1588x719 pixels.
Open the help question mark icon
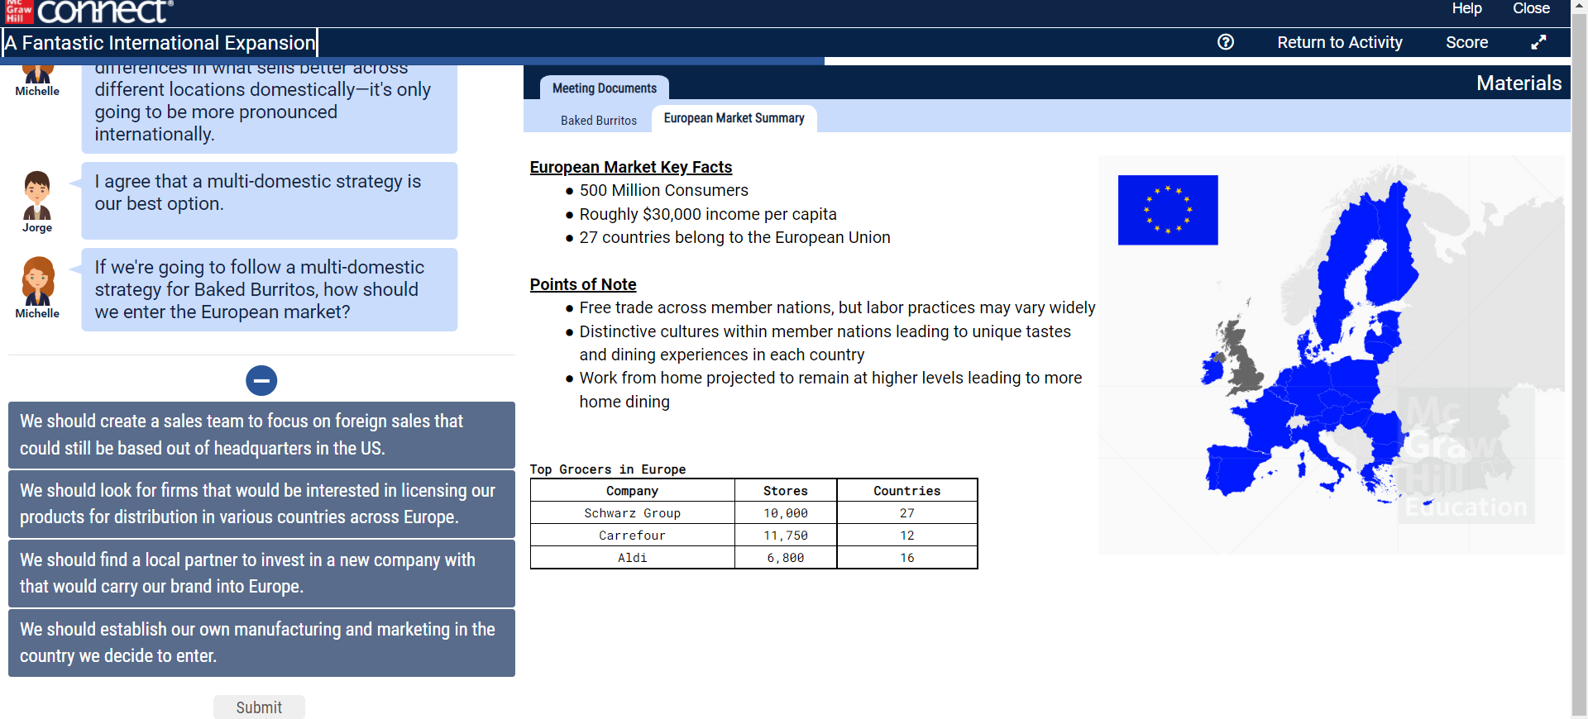[1226, 42]
